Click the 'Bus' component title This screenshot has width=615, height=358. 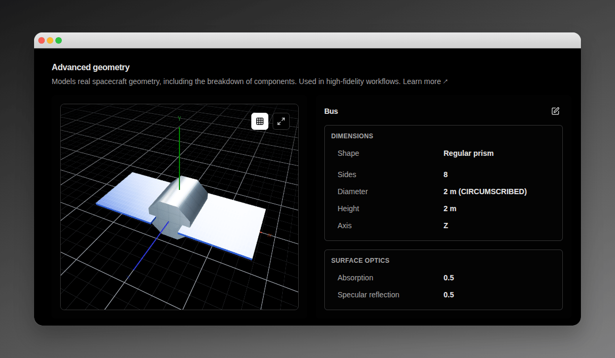(331, 111)
